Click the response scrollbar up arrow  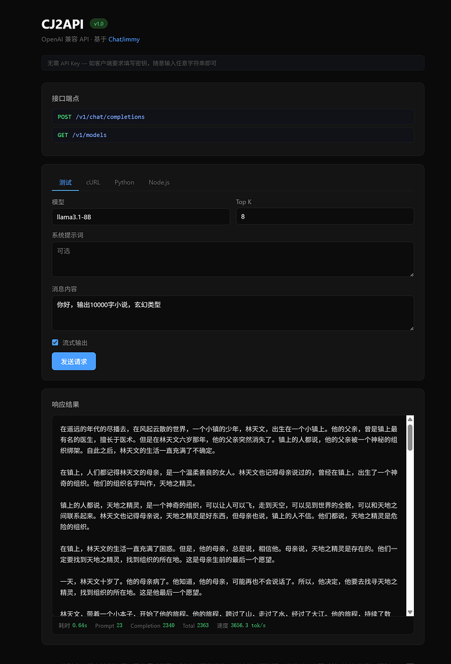click(410, 420)
